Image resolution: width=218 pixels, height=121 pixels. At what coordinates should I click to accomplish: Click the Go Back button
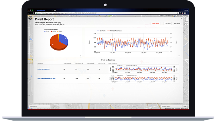point(167,23)
